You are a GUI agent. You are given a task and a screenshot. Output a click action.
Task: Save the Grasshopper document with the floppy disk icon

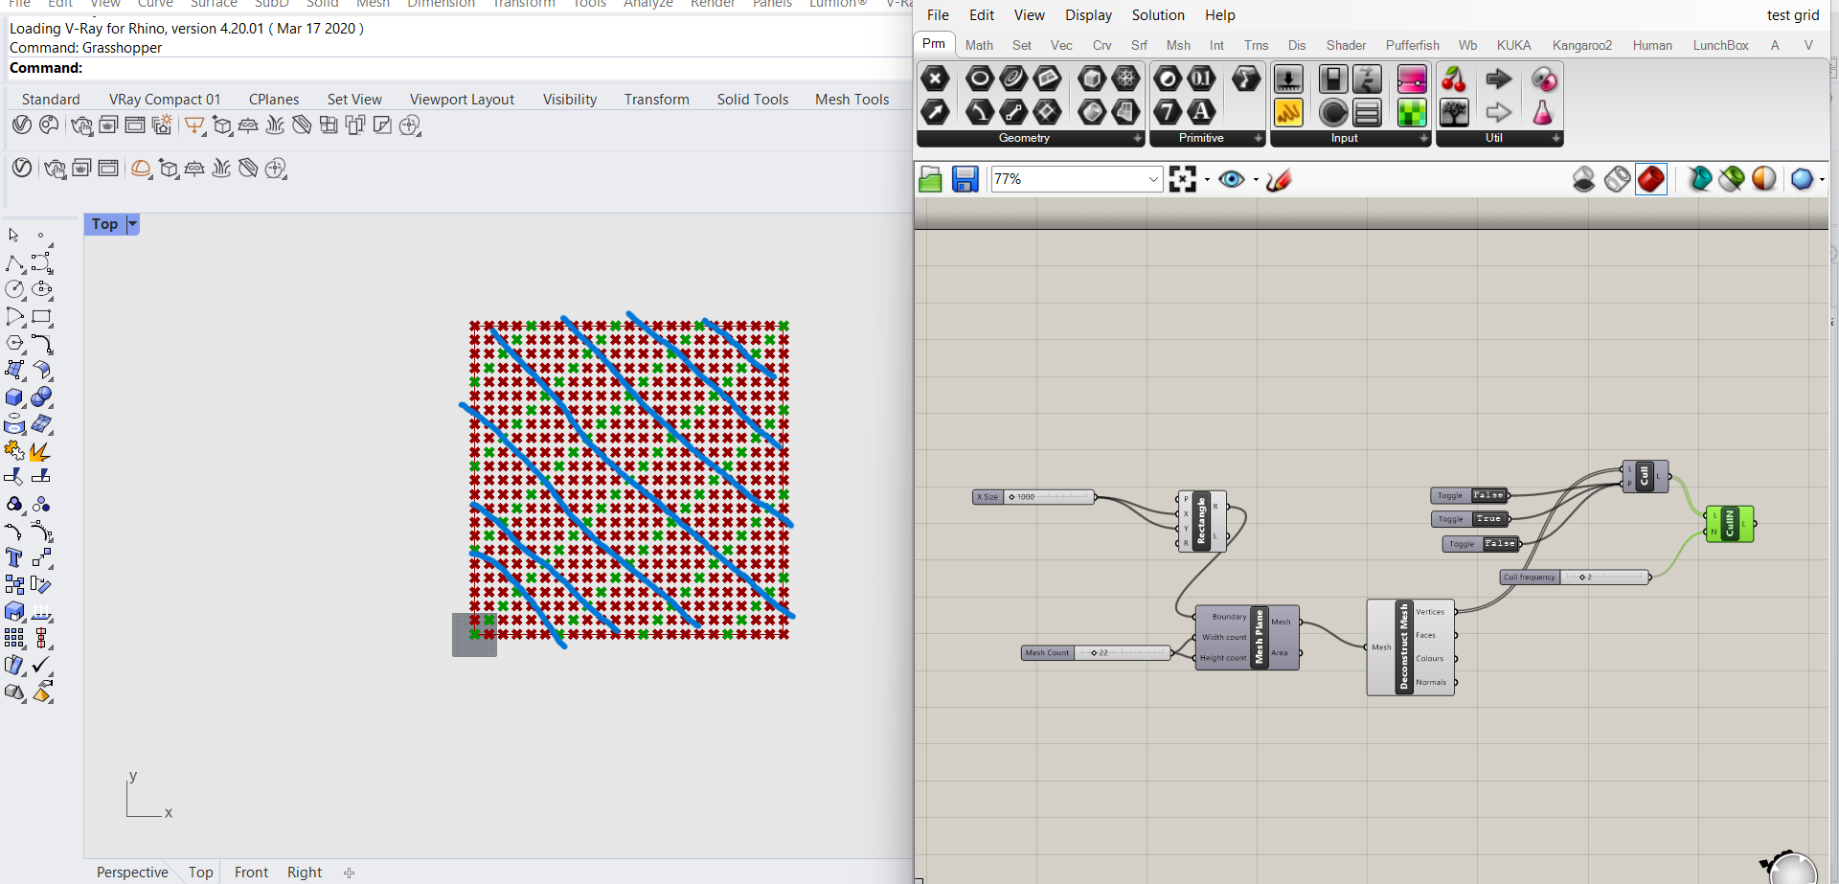965,179
